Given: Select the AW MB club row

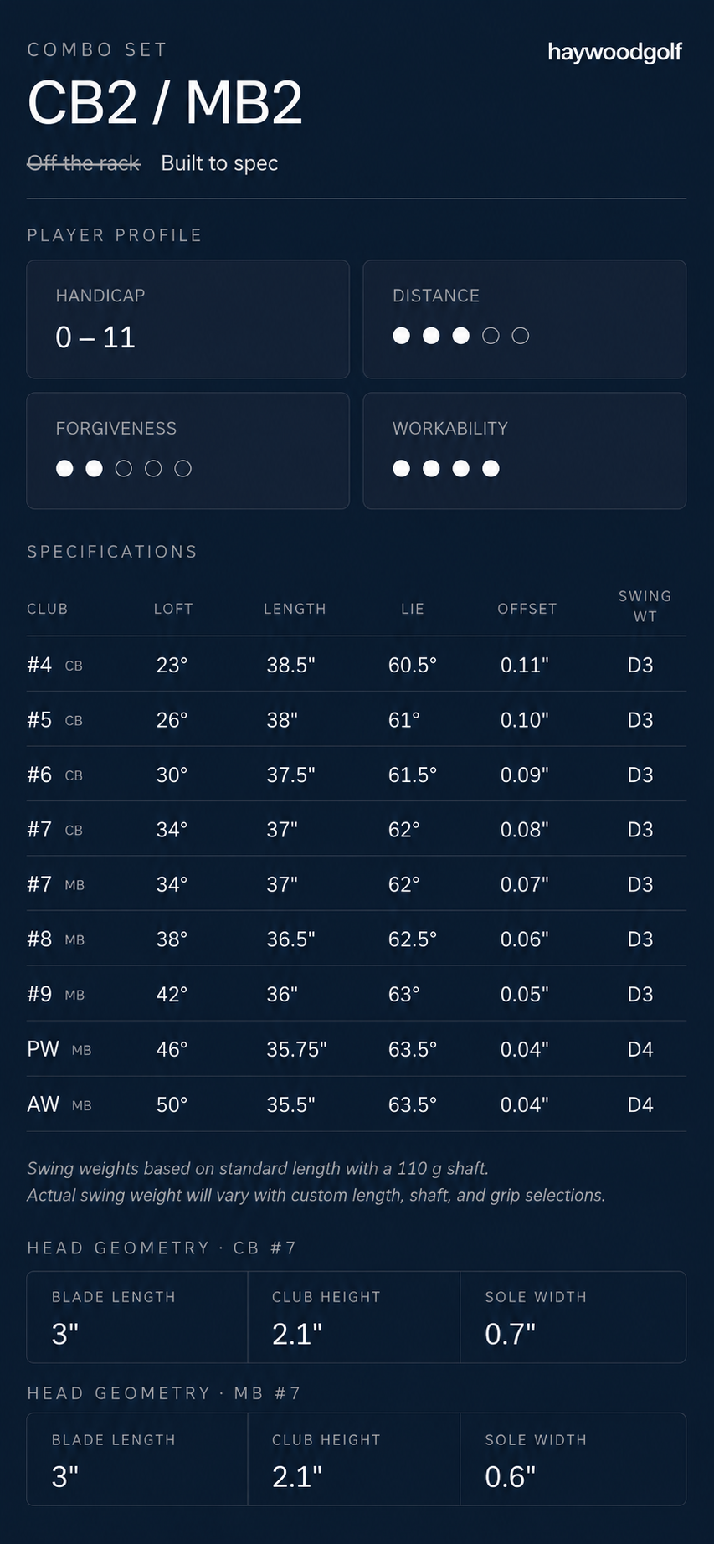Looking at the screenshot, I should 357,1104.
